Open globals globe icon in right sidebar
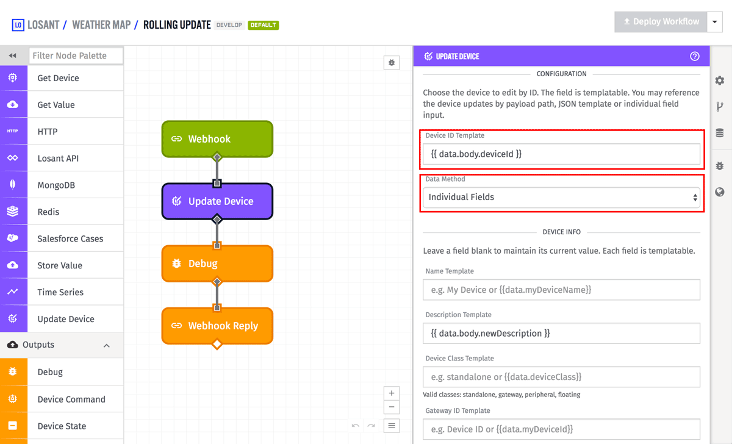The height and width of the screenshot is (444, 732). click(720, 192)
